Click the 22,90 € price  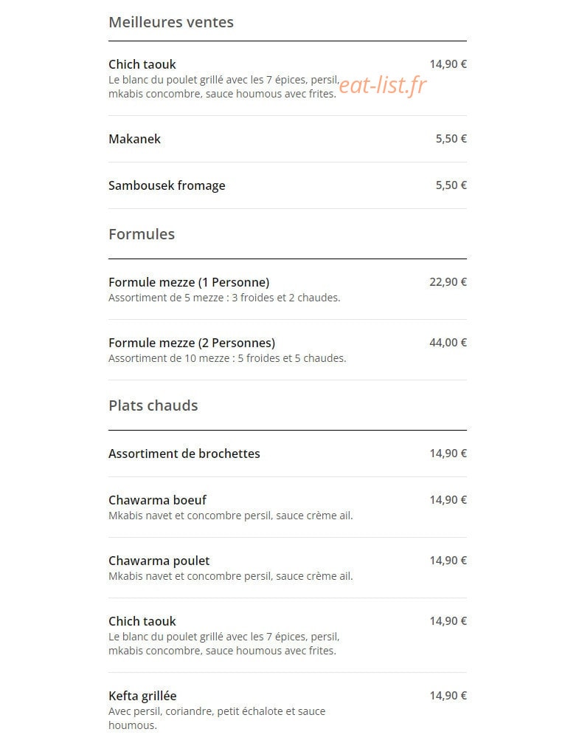click(x=448, y=282)
